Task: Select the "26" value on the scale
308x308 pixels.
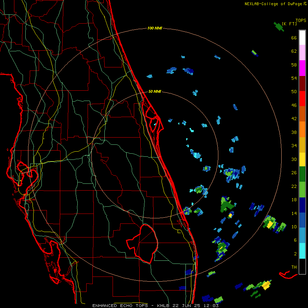Action: [x=294, y=173]
